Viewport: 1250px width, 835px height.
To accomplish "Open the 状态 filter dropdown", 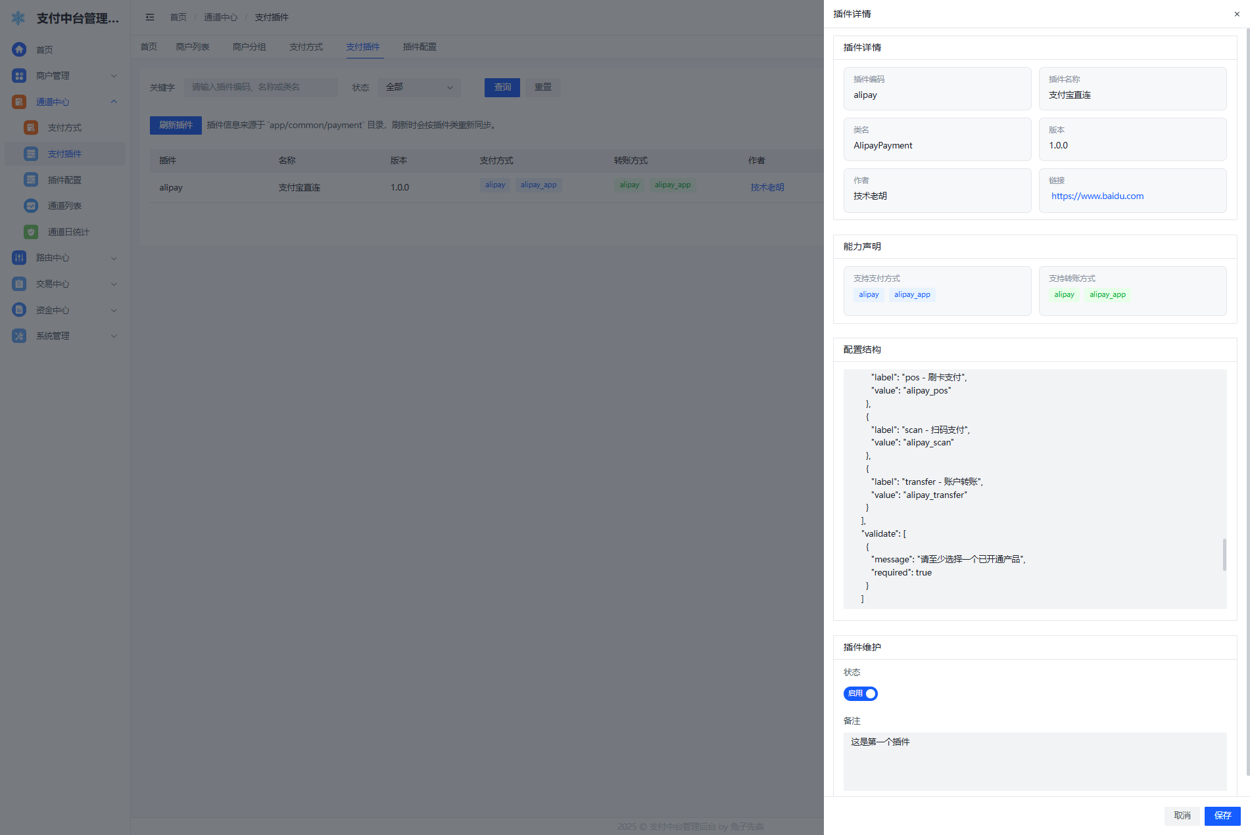I will [x=419, y=87].
